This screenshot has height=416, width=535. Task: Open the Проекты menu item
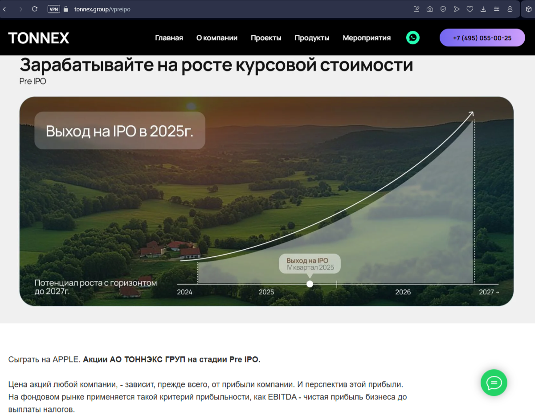pyautogui.click(x=266, y=38)
